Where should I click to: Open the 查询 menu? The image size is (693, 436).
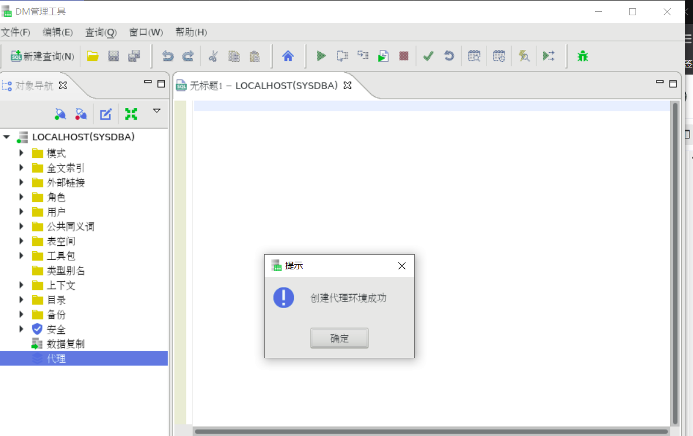point(100,33)
